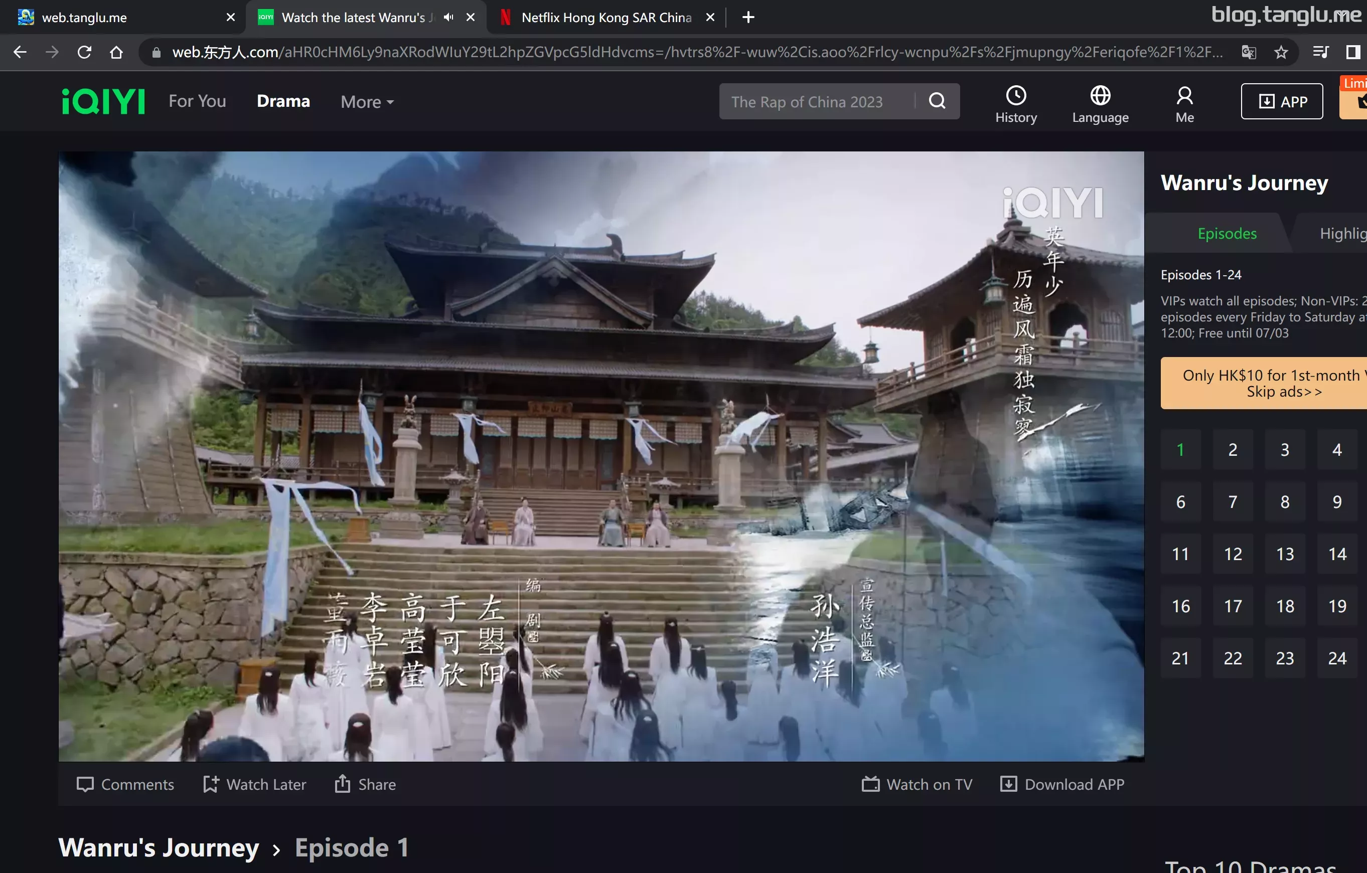The image size is (1367, 873).
Task: Play episode 18
Action: click(1285, 606)
